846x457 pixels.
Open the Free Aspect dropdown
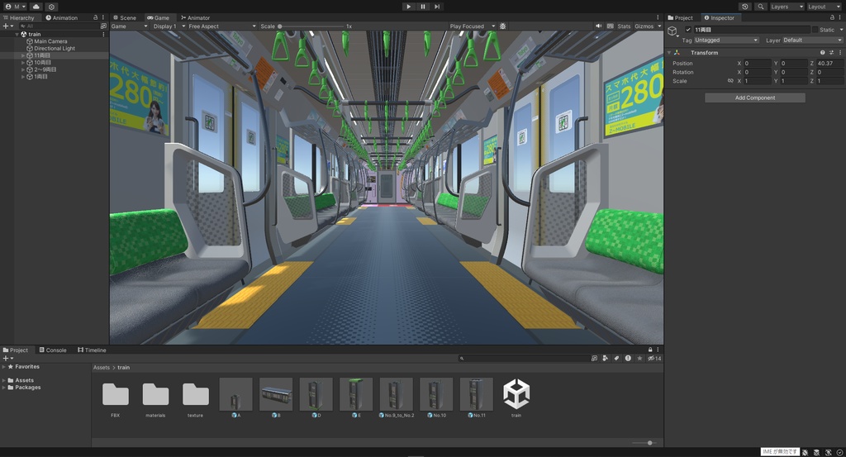[x=221, y=26]
